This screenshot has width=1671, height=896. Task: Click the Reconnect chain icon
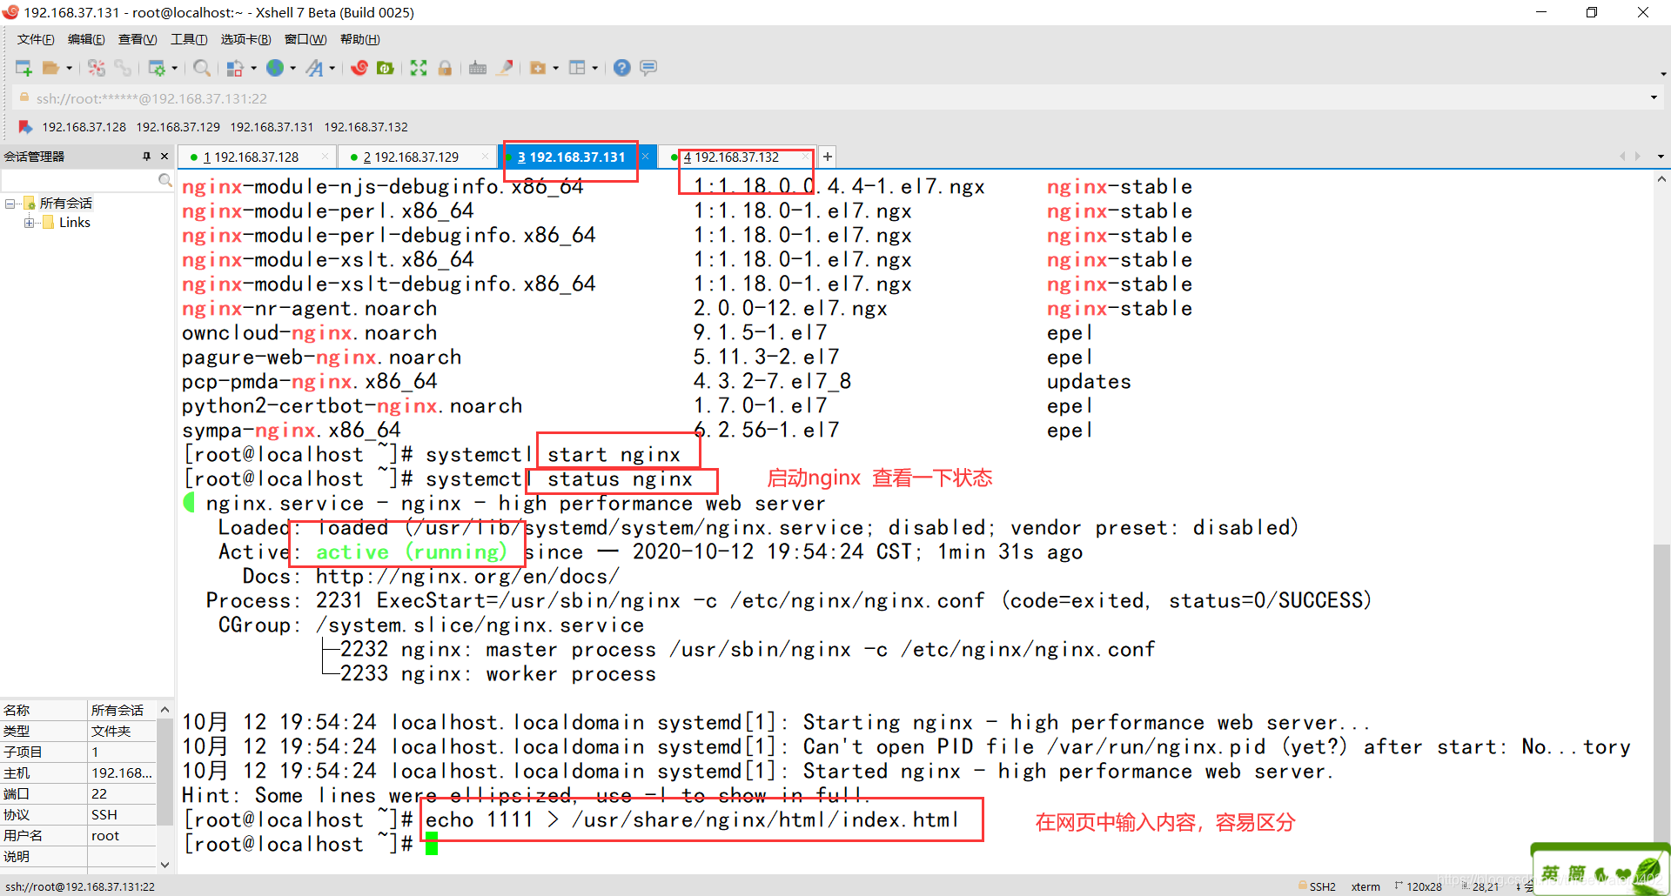point(123,68)
